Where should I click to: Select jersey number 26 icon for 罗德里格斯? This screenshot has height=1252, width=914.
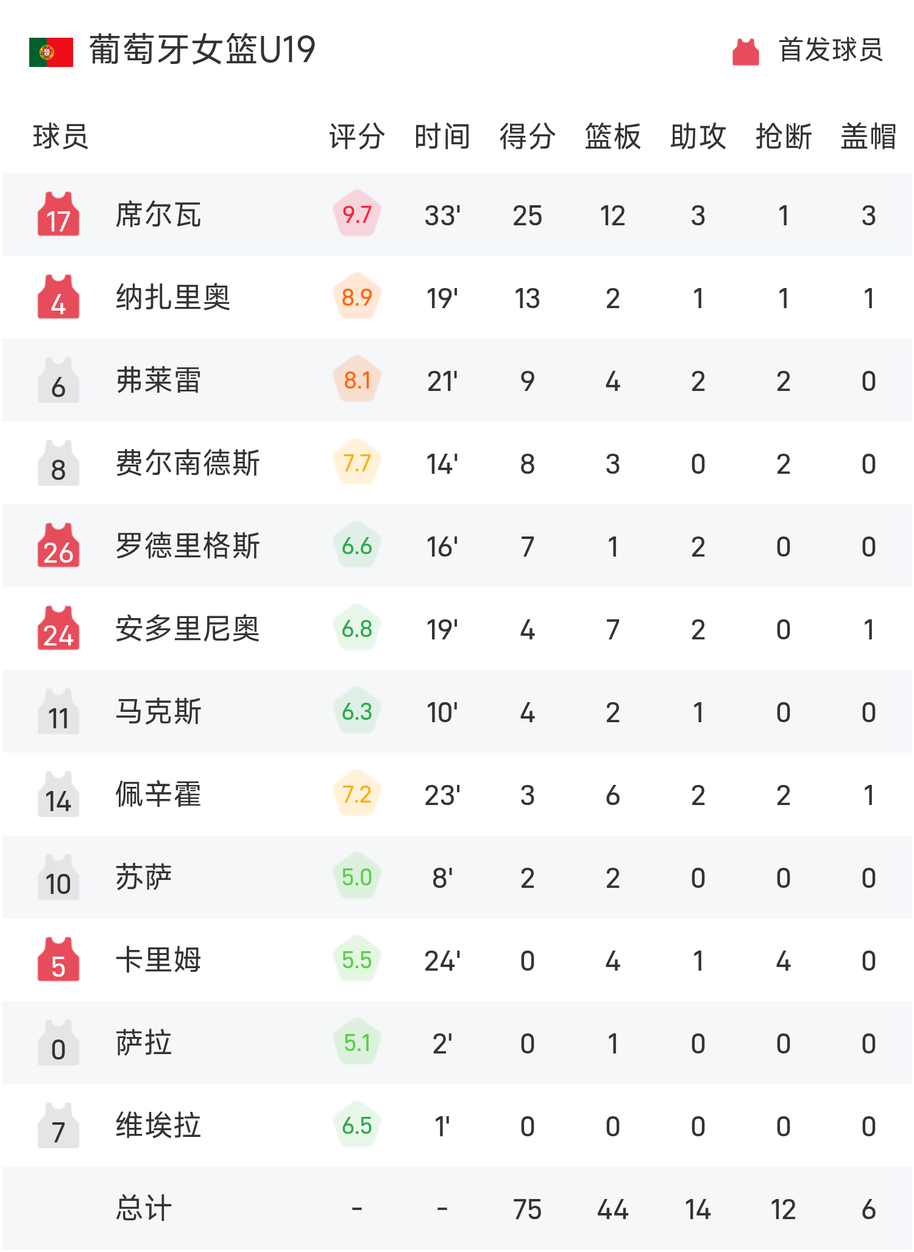tap(58, 546)
